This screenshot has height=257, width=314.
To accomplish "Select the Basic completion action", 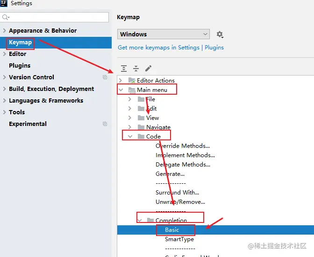I will (x=172, y=230).
